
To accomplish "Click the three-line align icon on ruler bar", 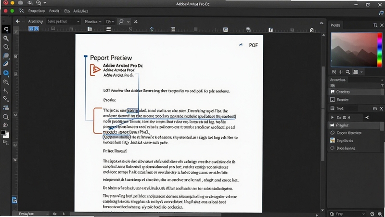I will point(108,29).
